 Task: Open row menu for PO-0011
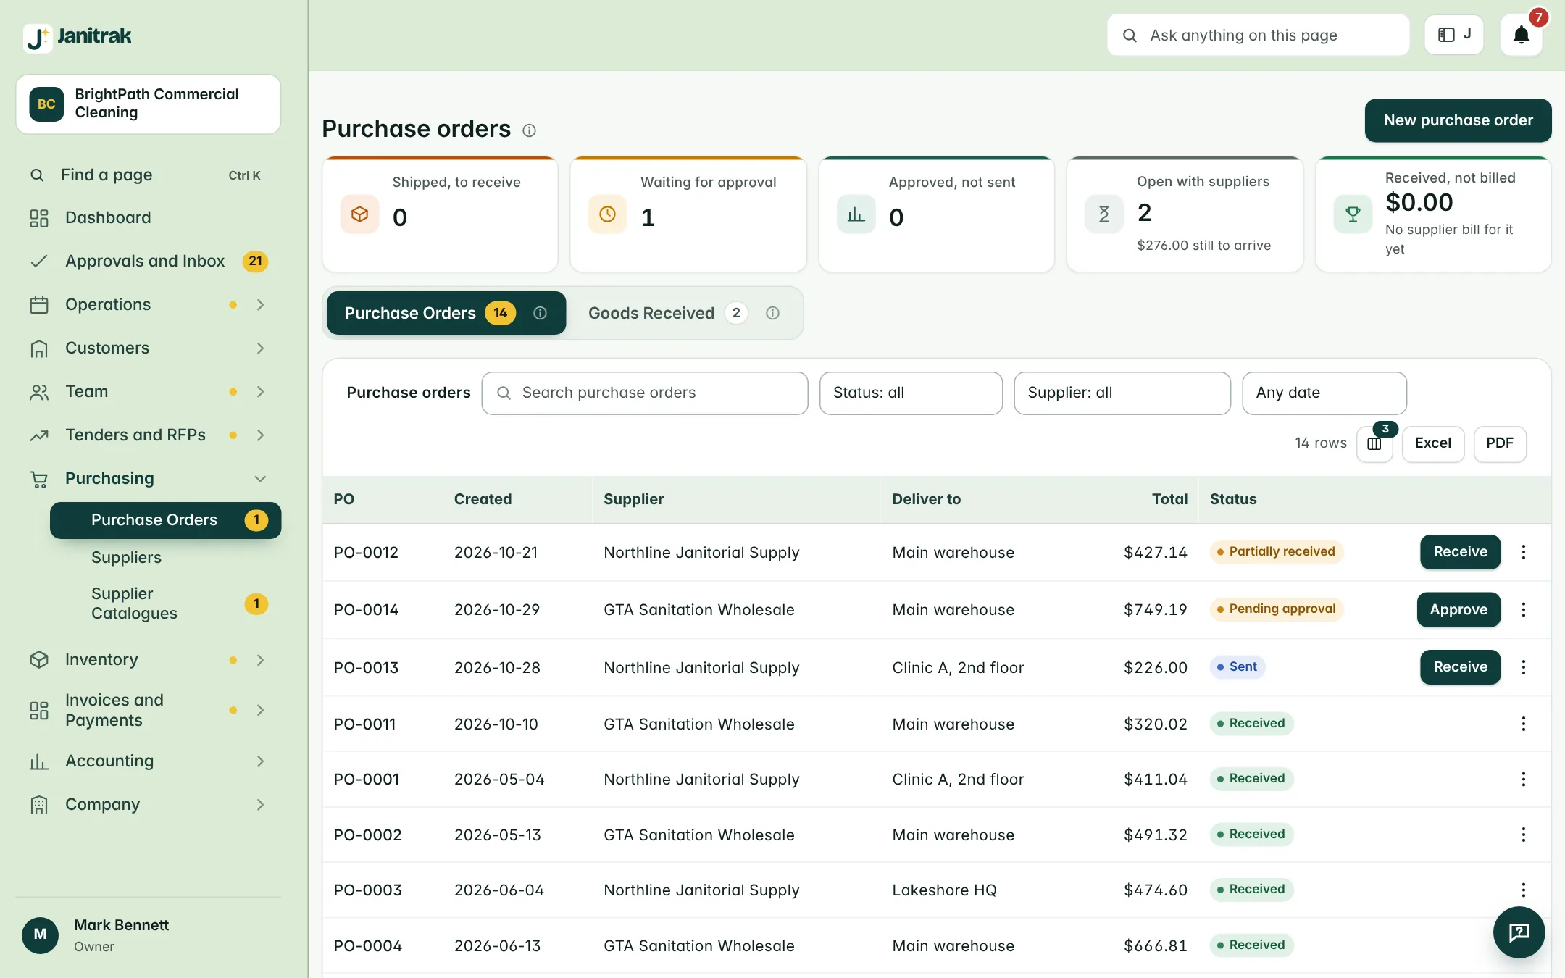click(1524, 724)
